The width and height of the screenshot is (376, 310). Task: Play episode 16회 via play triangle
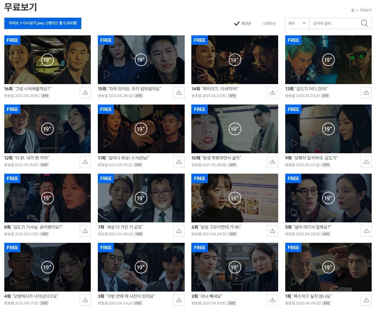13,74
